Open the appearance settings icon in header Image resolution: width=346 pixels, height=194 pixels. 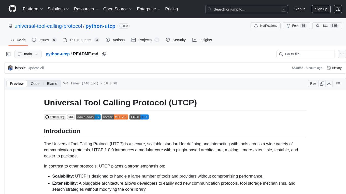[x=338, y=9]
